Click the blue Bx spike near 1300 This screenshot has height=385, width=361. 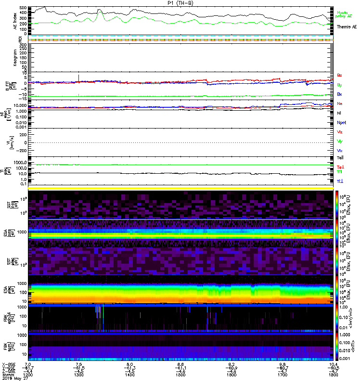tap(78, 78)
